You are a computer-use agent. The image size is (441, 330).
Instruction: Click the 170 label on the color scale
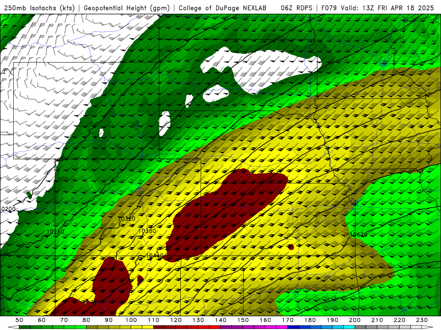pyautogui.click(x=287, y=320)
